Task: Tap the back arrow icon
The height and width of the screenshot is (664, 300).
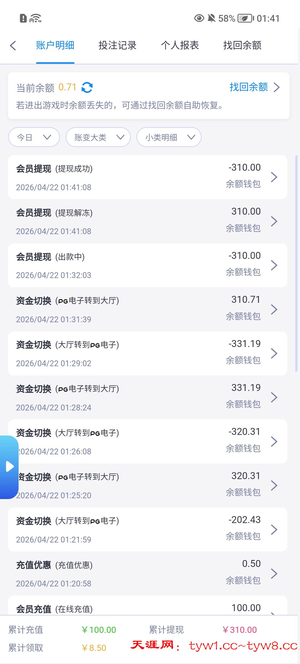Action: click(x=13, y=46)
